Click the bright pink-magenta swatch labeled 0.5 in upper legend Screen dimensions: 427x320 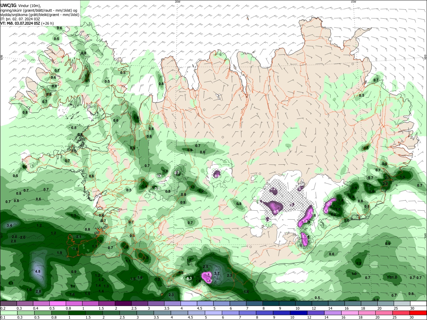57,304
